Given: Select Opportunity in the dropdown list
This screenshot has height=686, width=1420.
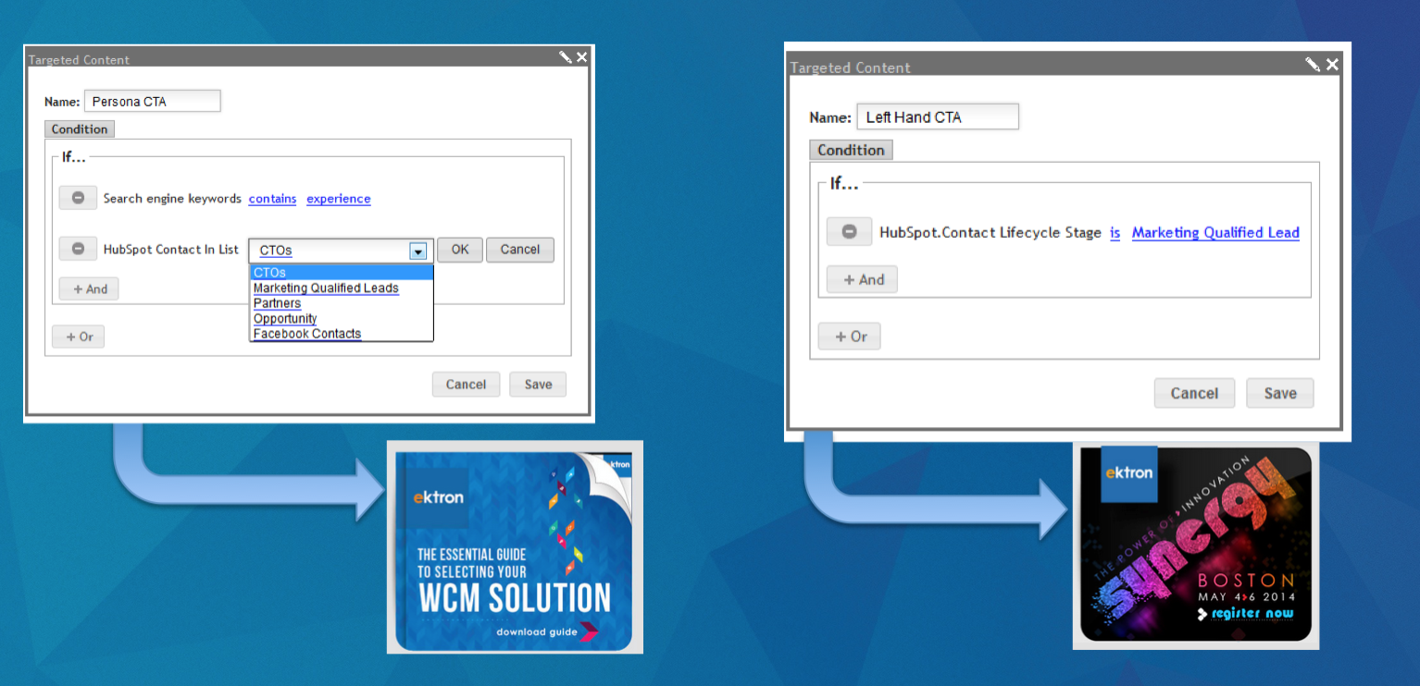Looking at the screenshot, I should tap(342, 318).
